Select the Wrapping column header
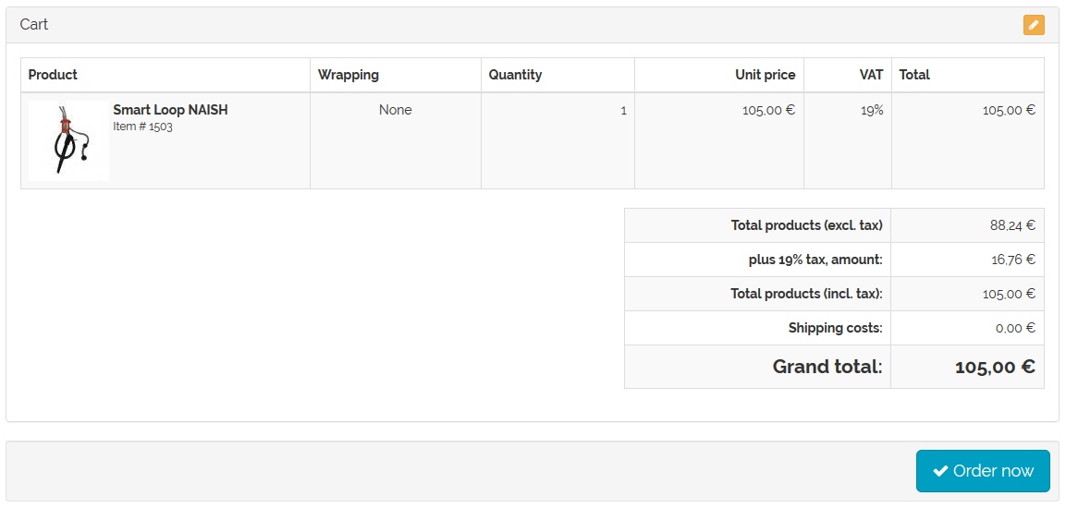 click(348, 75)
